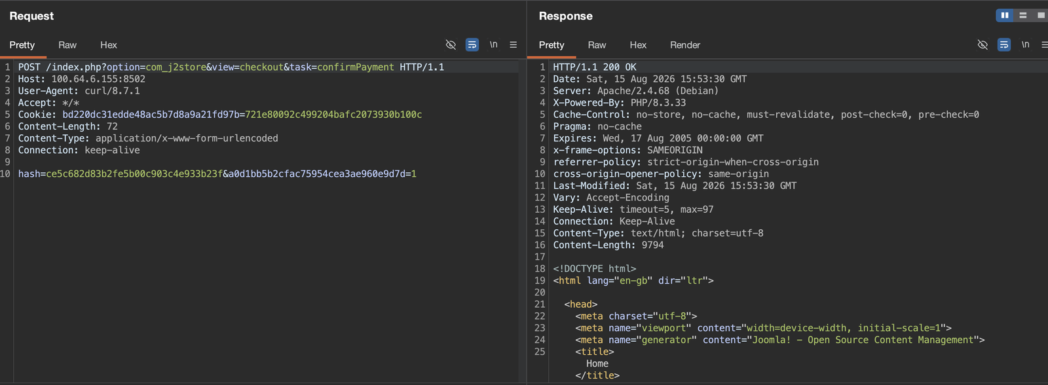Click the <head> tag line
This screenshot has height=385, width=1048.
coord(581,304)
